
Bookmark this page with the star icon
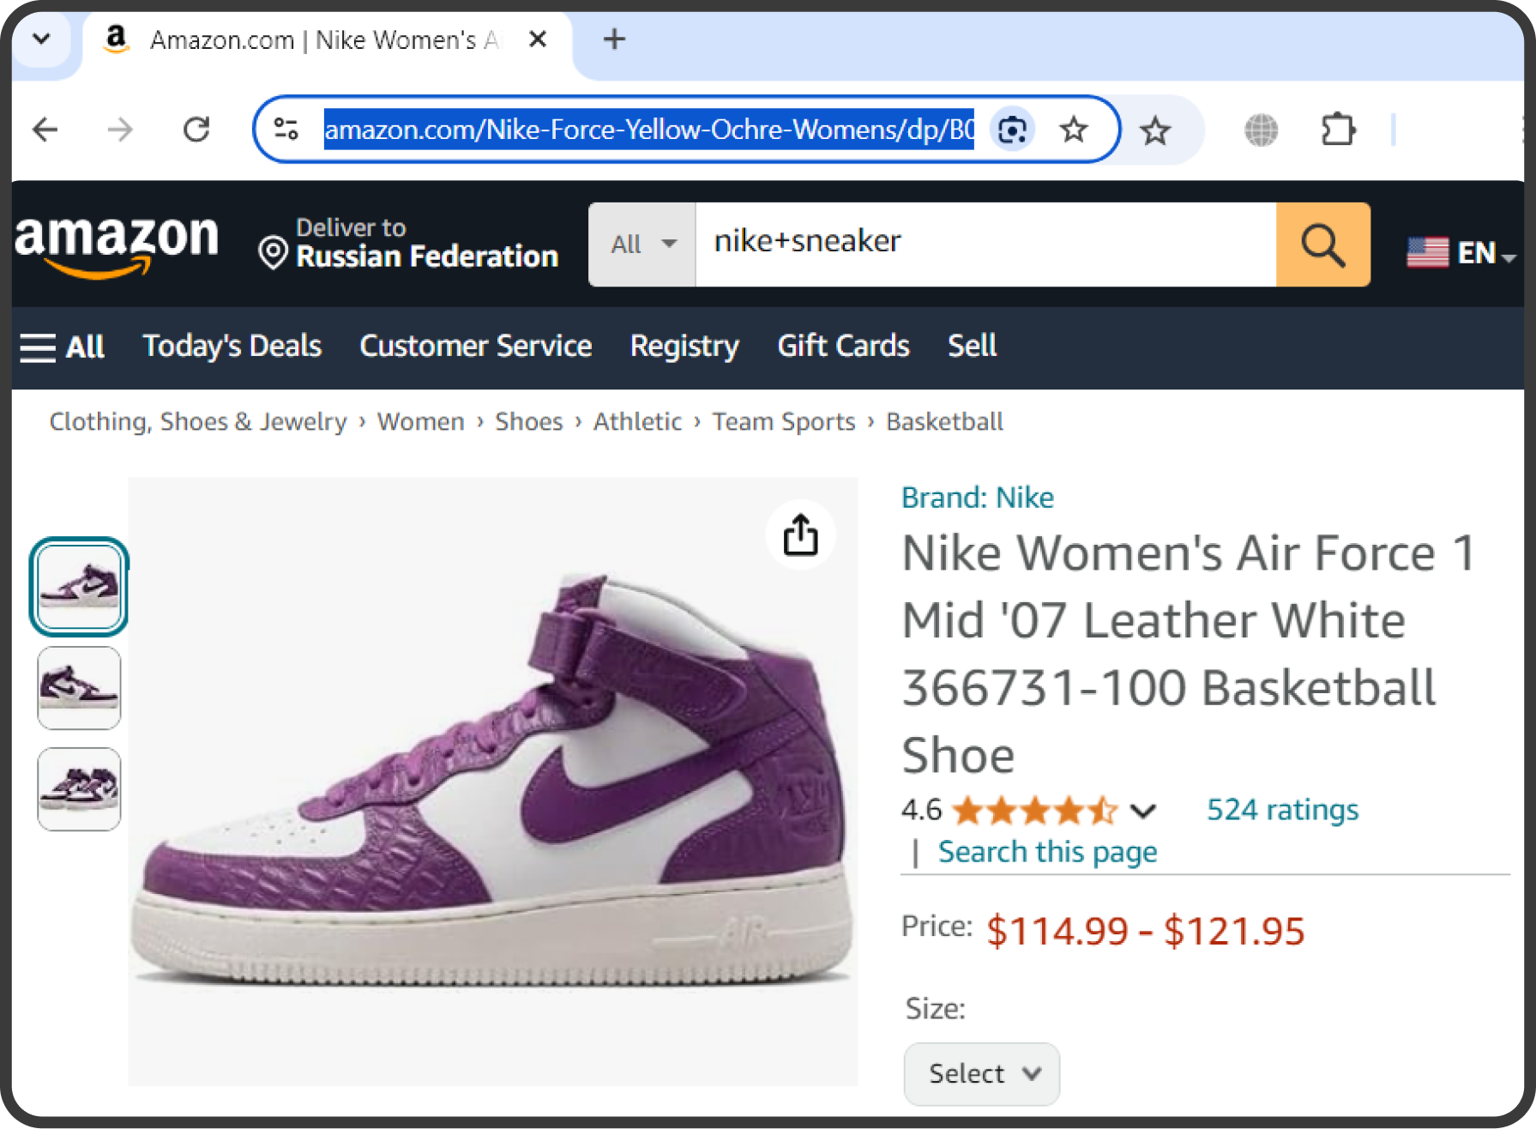1073,130
